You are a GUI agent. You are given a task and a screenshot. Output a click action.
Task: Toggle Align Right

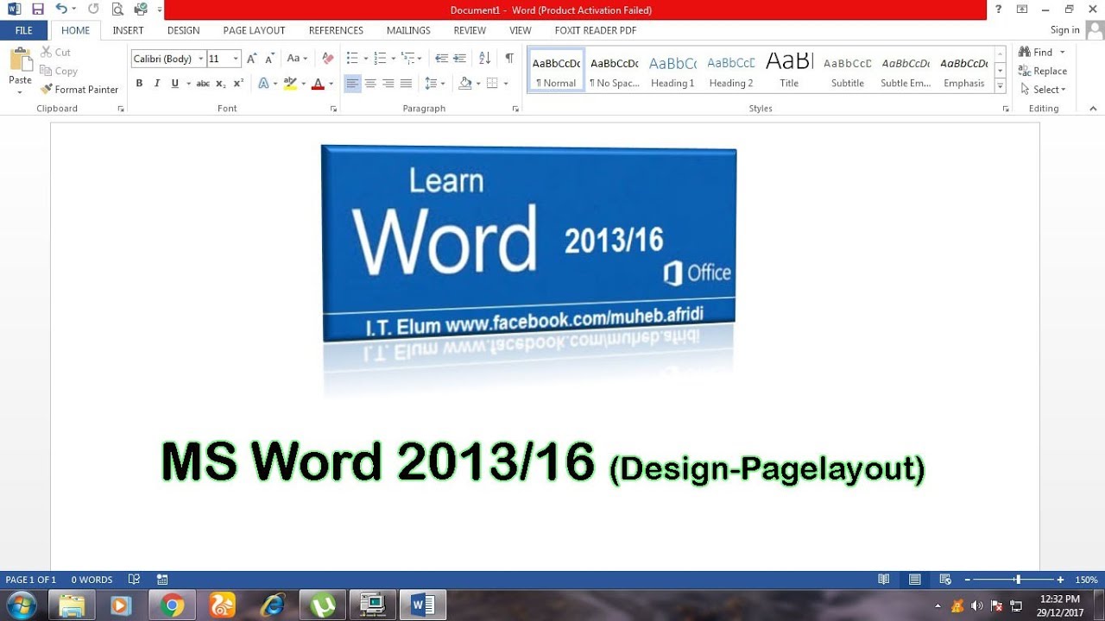388,84
